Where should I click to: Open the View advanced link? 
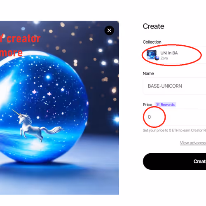(193, 143)
